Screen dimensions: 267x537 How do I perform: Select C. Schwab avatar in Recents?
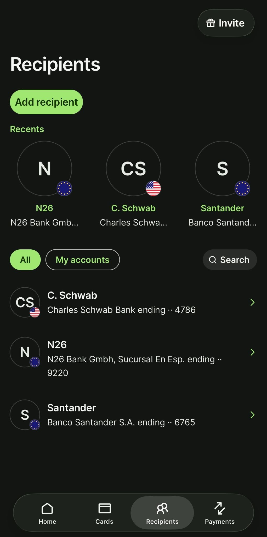pos(133,169)
